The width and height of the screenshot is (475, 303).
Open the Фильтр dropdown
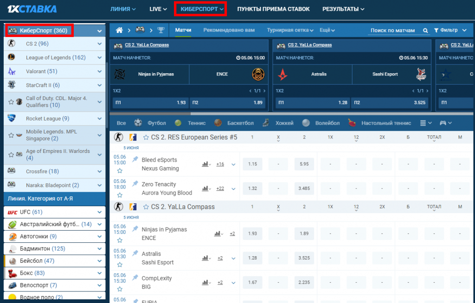click(450, 30)
